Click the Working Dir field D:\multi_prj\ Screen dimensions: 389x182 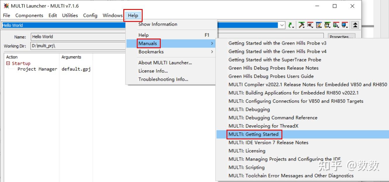pos(78,46)
